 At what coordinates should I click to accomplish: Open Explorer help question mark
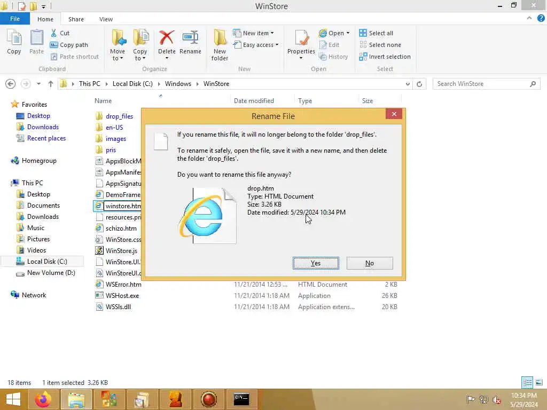point(541,18)
